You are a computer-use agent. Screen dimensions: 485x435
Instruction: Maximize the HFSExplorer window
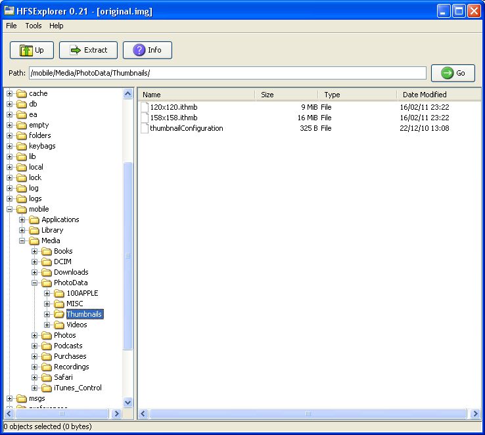(459, 11)
